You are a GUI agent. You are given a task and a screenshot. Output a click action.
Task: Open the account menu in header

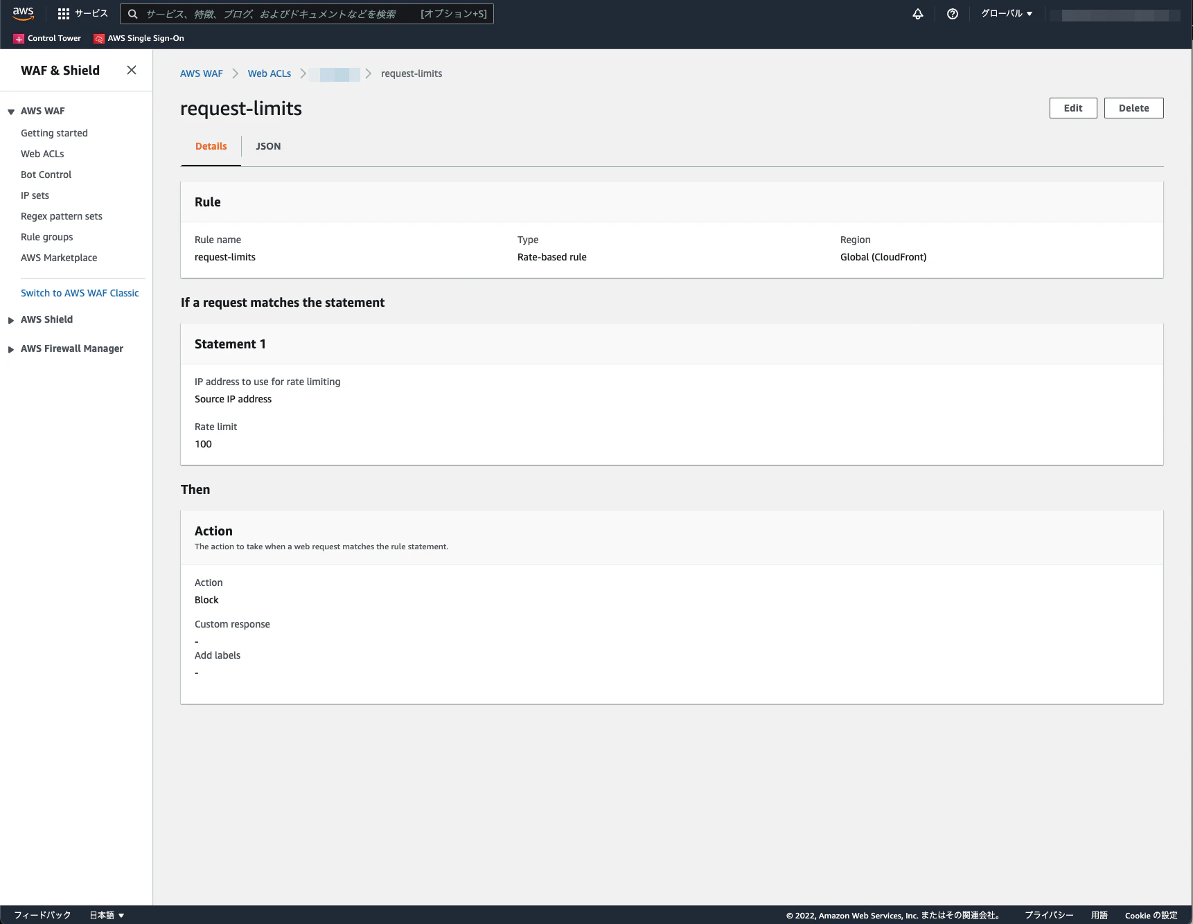pyautogui.click(x=1115, y=15)
